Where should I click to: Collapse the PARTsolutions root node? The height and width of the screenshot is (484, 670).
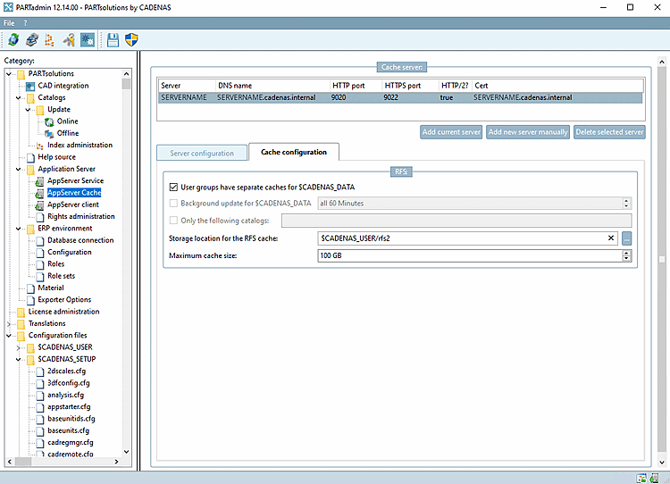pos(9,74)
